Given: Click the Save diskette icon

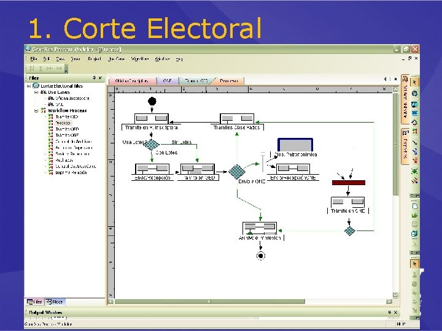Looking at the screenshot, I should click(414, 224).
